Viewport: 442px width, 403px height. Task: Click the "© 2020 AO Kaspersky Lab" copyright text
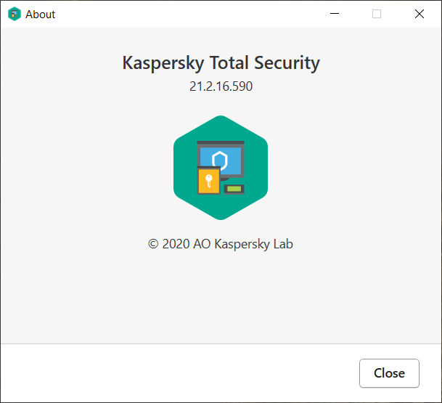click(221, 244)
